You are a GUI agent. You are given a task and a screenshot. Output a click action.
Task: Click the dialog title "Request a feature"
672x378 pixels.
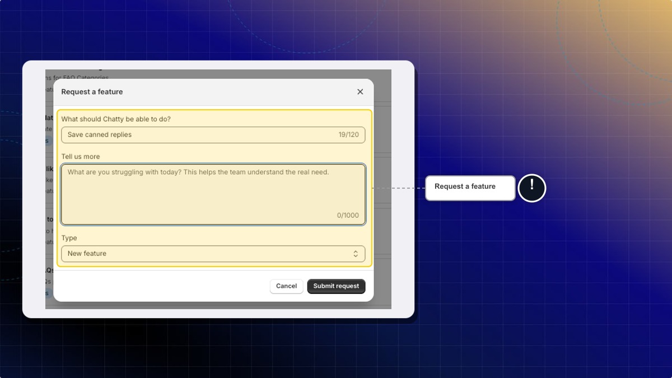coord(92,92)
